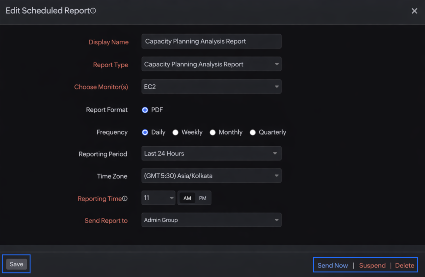Set frequency to Monthly
The height and width of the screenshot is (277, 425).
tap(213, 132)
